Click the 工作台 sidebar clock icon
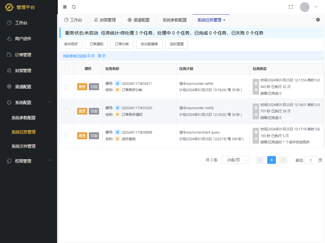 (x=9, y=23)
